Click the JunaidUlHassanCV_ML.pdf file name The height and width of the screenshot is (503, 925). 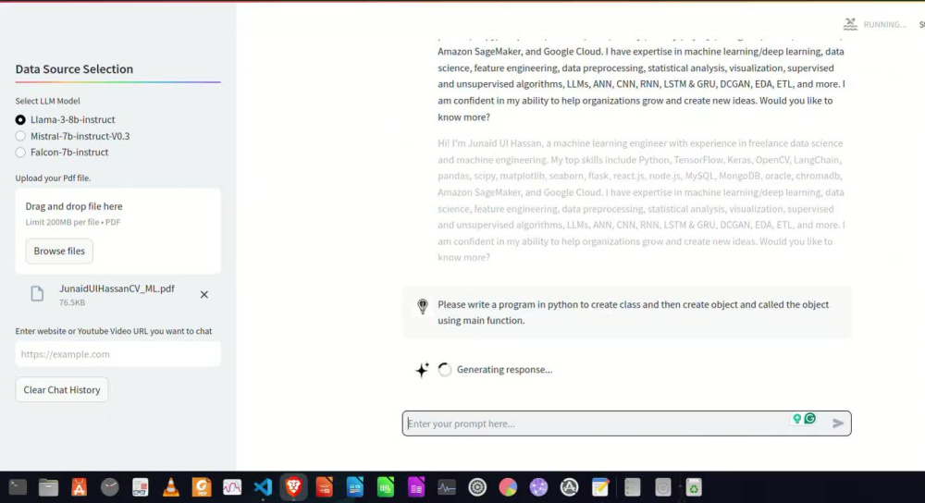117,288
